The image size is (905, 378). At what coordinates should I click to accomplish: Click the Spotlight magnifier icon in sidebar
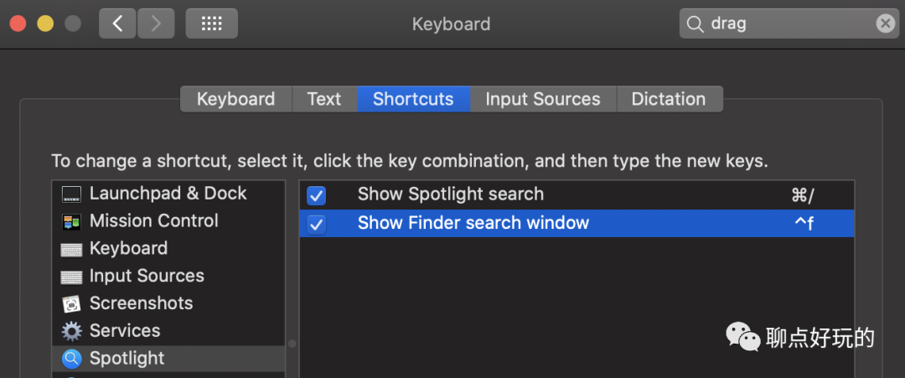click(x=71, y=359)
